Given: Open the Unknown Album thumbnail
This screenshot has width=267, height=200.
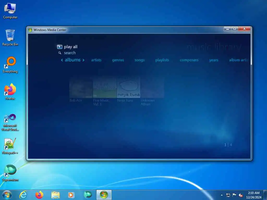Looking at the screenshot, I should click(x=152, y=87).
